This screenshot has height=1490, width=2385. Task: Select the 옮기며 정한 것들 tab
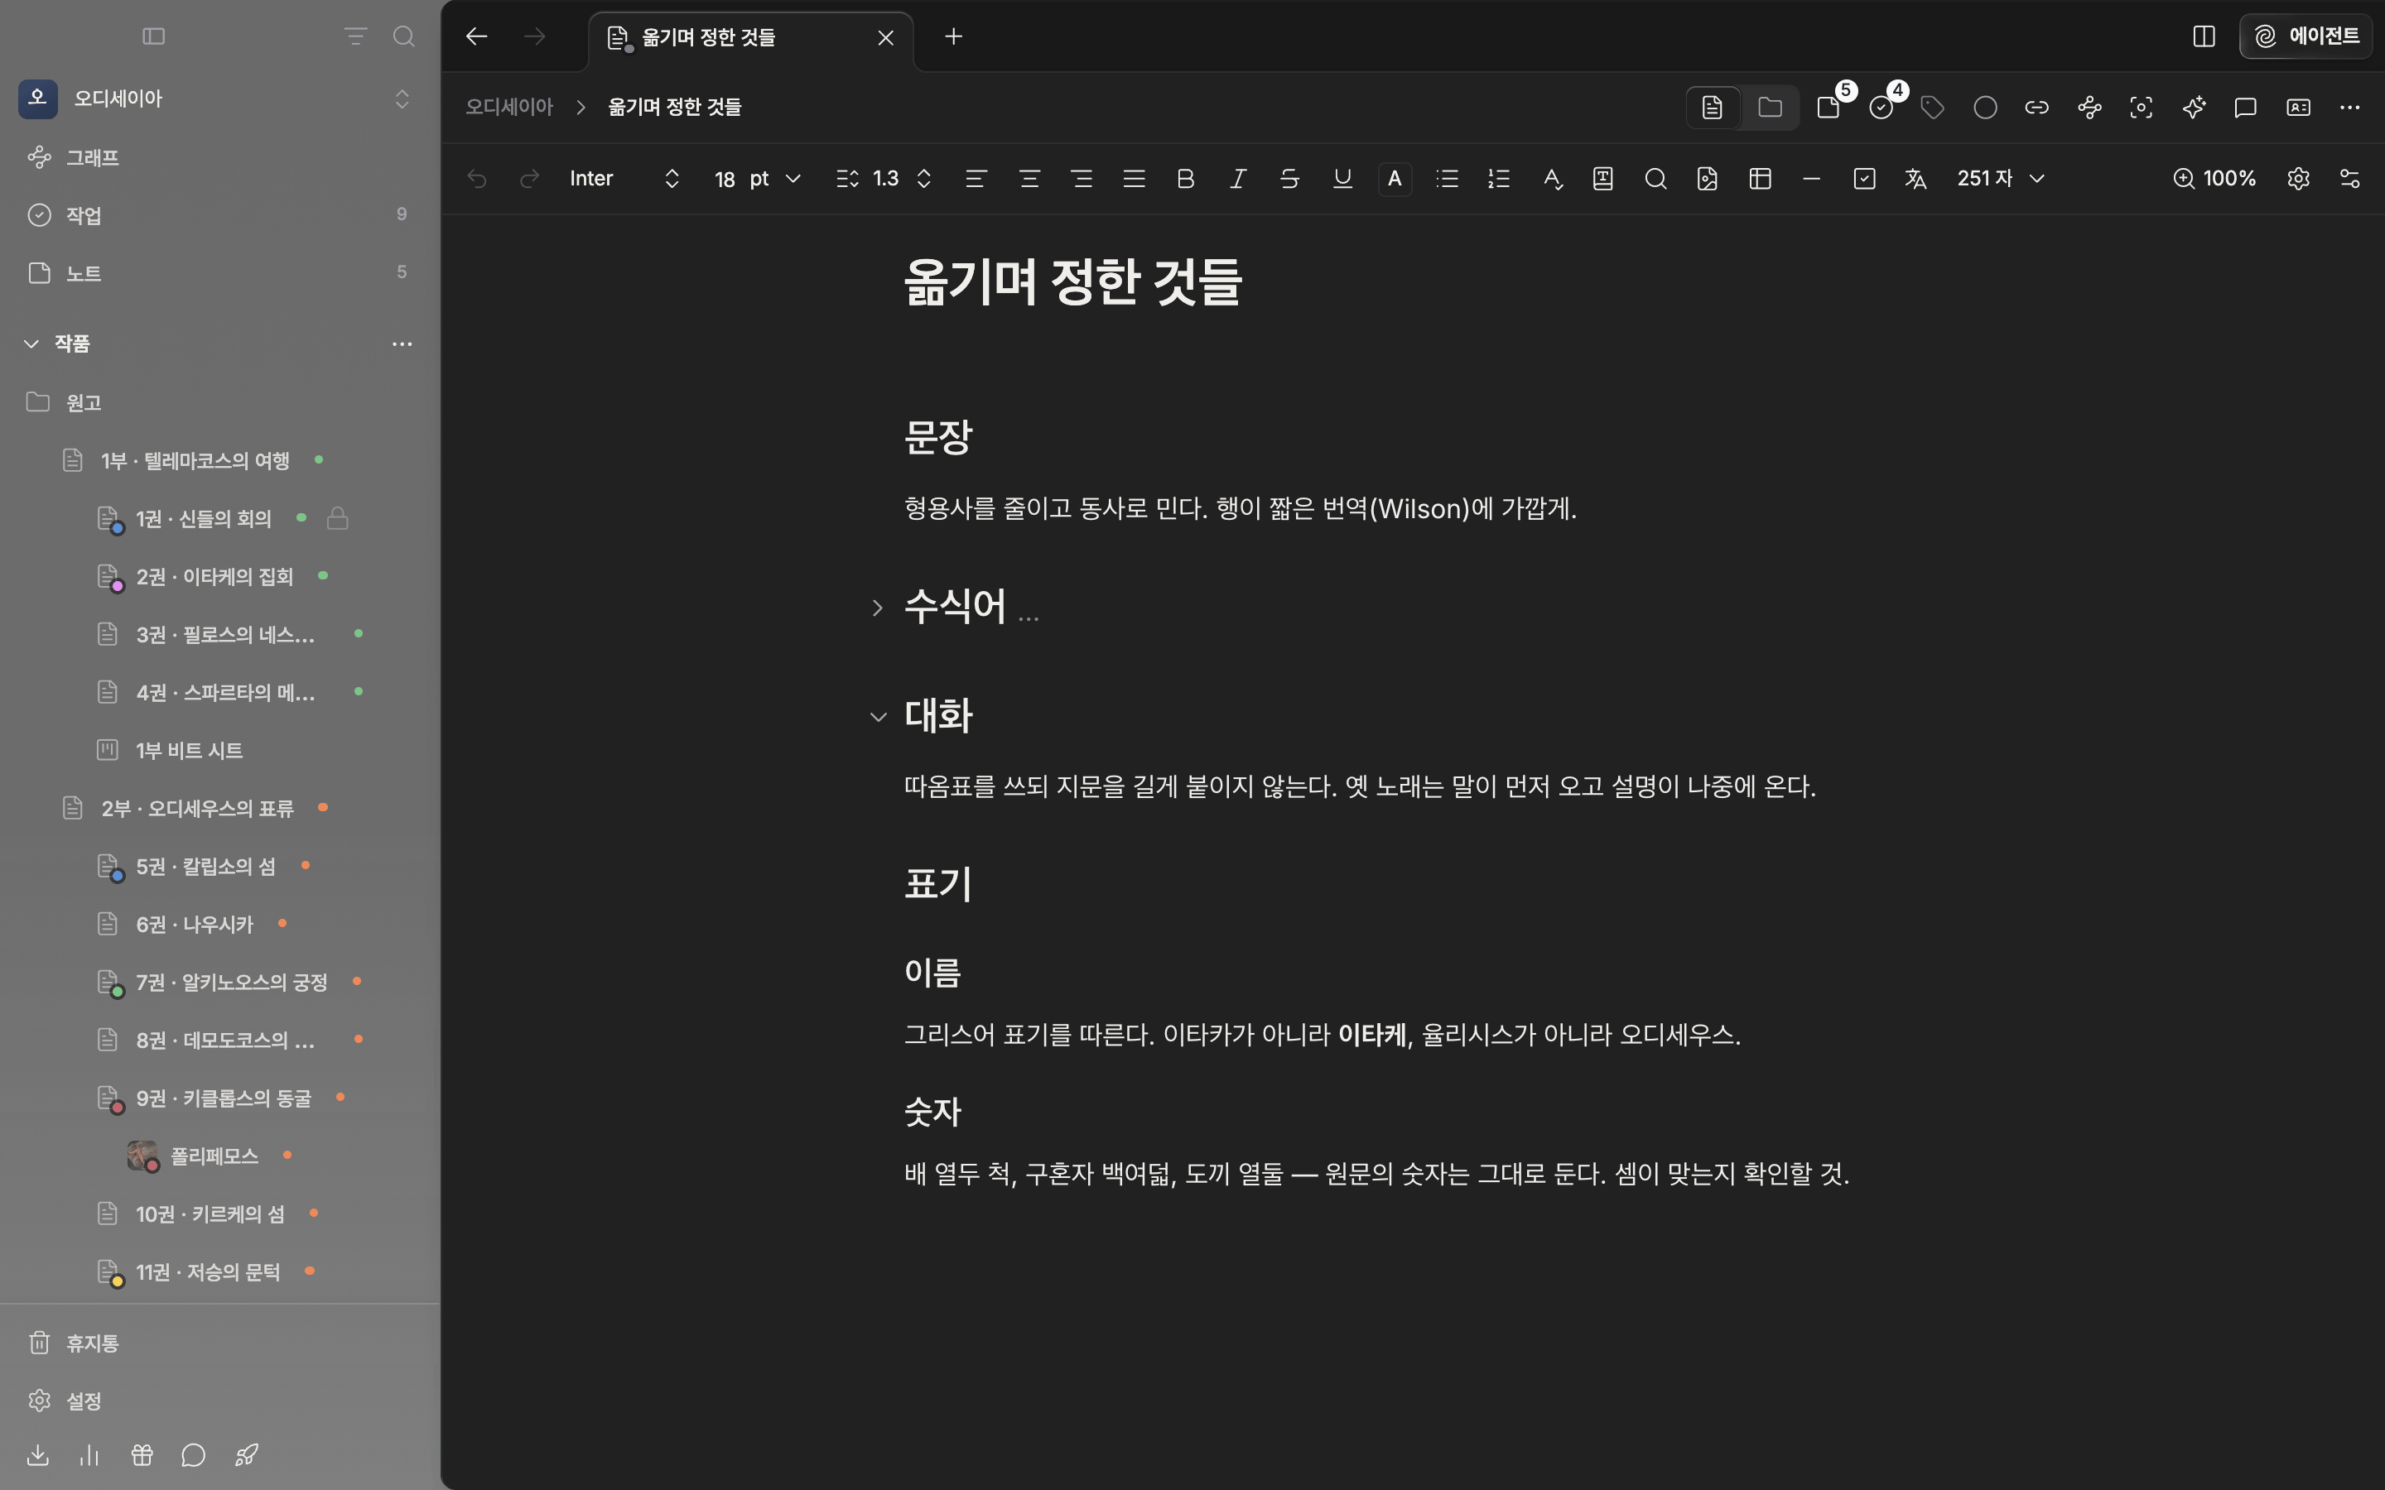[751, 37]
